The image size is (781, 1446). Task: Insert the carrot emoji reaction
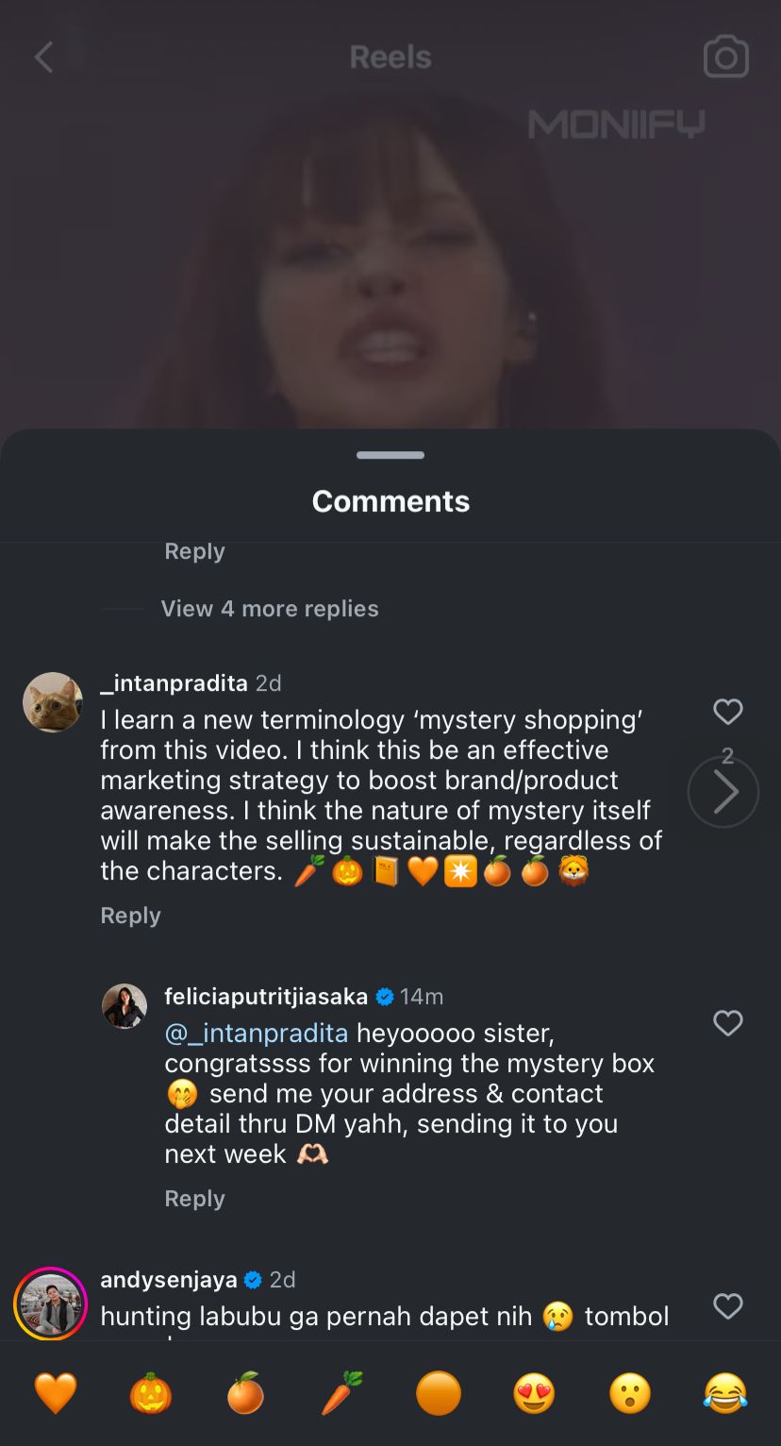(x=341, y=1393)
